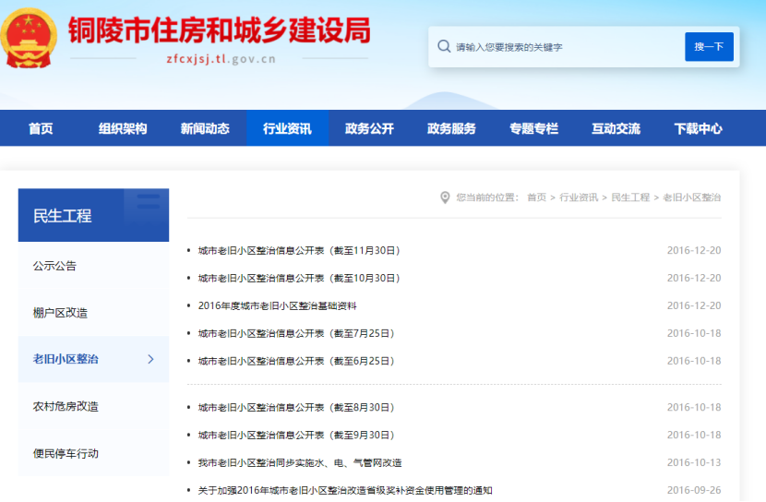766x502 pixels.
Task: Open the 首页 navigation tab
Action: click(x=41, y=128)
